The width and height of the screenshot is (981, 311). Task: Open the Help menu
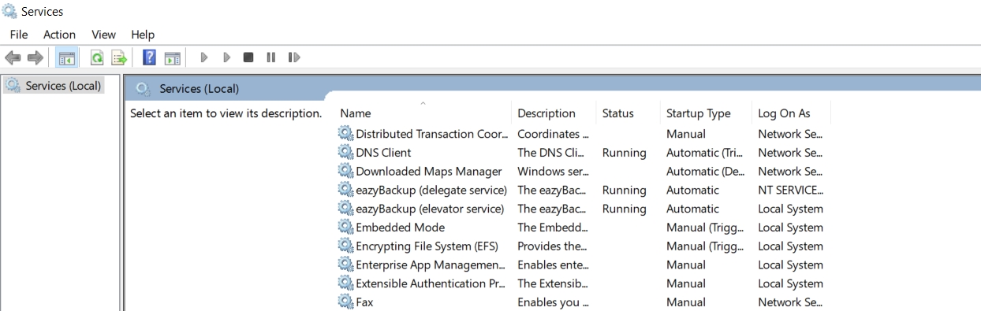click(x=143, y=34)
